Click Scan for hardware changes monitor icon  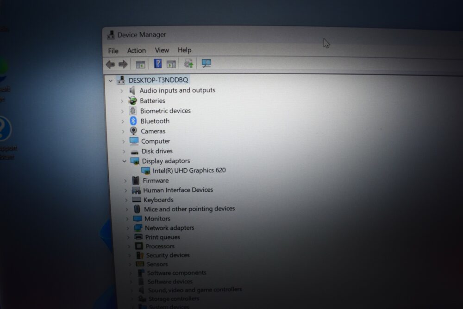click(206, 63)
